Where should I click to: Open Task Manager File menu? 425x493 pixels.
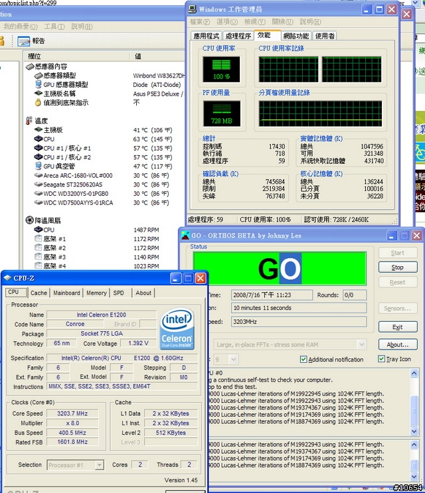coord(200,22)
